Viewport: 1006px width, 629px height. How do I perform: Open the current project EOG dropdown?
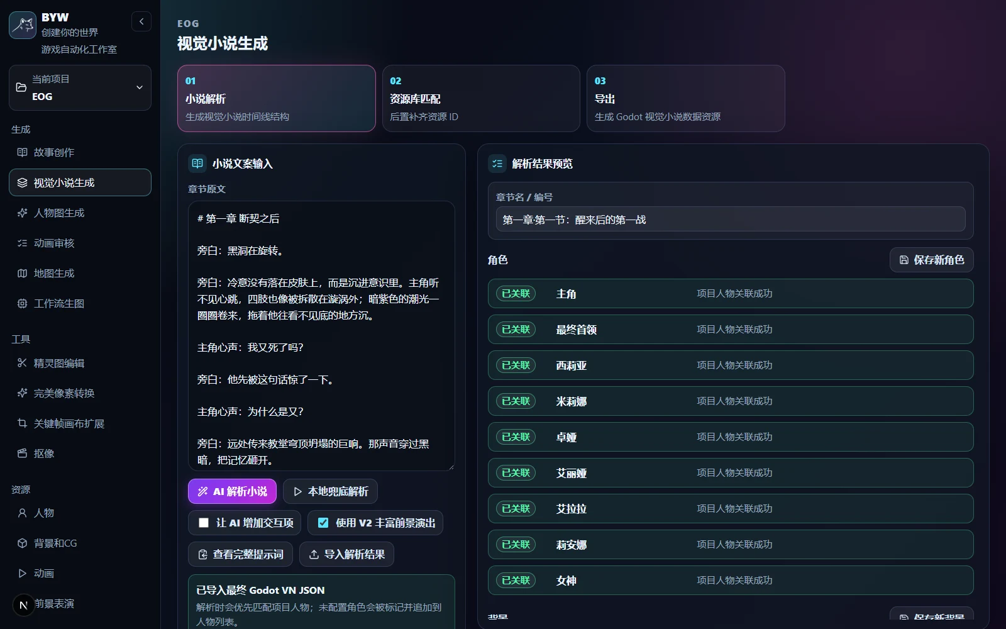(x=80, y=88)
